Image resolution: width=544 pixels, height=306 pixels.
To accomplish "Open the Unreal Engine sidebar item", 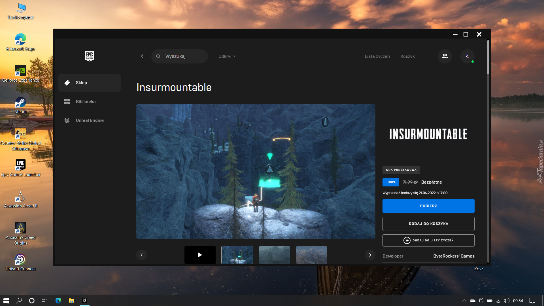I will [90, 120].
